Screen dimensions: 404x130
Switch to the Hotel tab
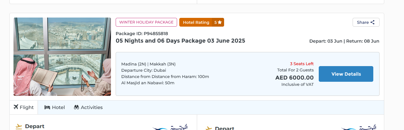pos(55,107)
